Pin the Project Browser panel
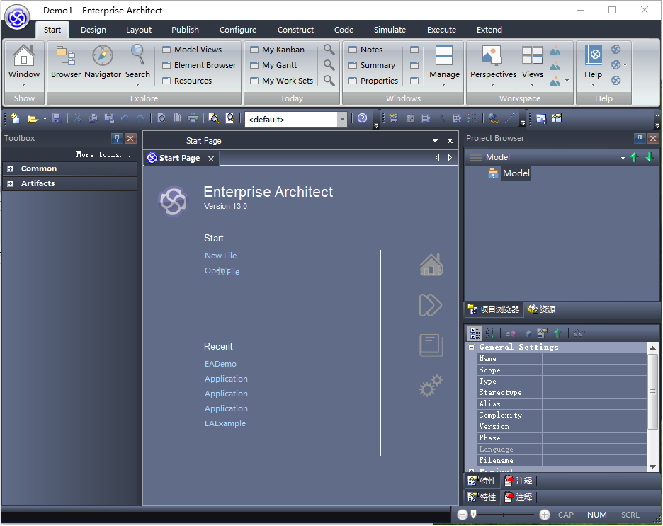 coord(640,138)
